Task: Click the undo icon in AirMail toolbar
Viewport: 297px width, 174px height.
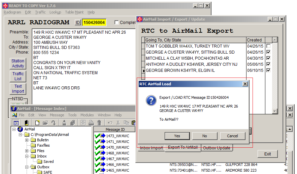Action: pyautogui.click(x=110, y=123)
